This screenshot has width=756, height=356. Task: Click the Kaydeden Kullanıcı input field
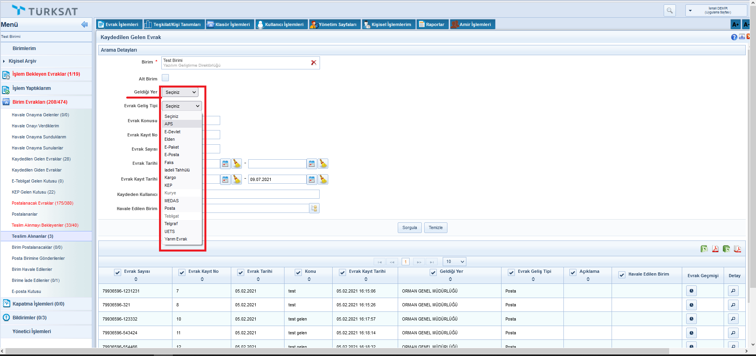262,194
